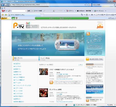Expand the ログイン dropdown arrow
Screen dimensions: 116x107
coord(76,11)
